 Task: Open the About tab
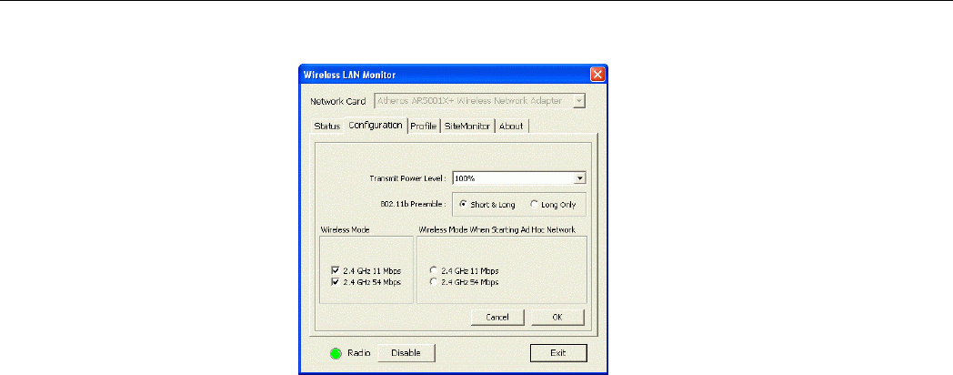(x=511, y=126)
